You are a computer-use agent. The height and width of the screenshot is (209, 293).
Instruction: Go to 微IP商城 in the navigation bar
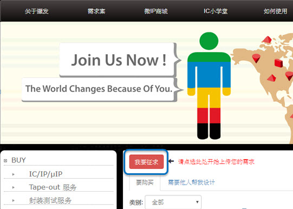point(156,11)
